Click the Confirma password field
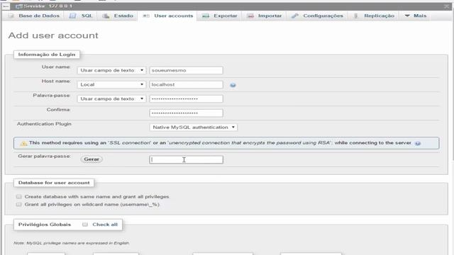The width and height of the screenshot is (454, 255). click(186, 113)
